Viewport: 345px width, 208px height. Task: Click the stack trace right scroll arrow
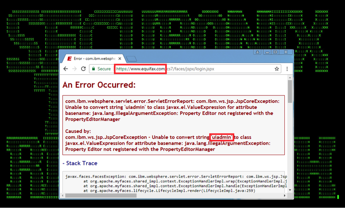[x=285, y=195]
